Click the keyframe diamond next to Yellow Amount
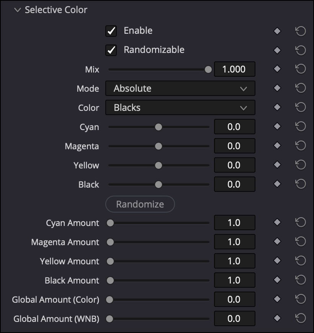This screenshot has height=333, width=314. pos(277,261)
